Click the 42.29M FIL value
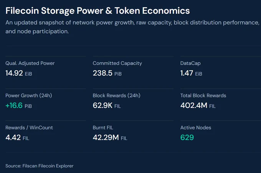Image resolution: width=261 pixels, height=173 pixels. pyautogui.click(x=110, y=137)
